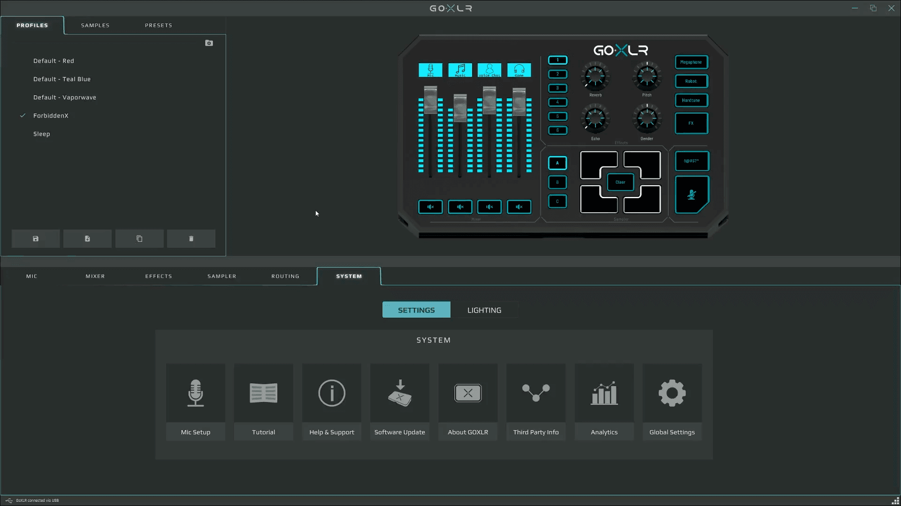Click the Reverb knob
Viewport: 901px width, 506px height.
click(x=595, y=76)
